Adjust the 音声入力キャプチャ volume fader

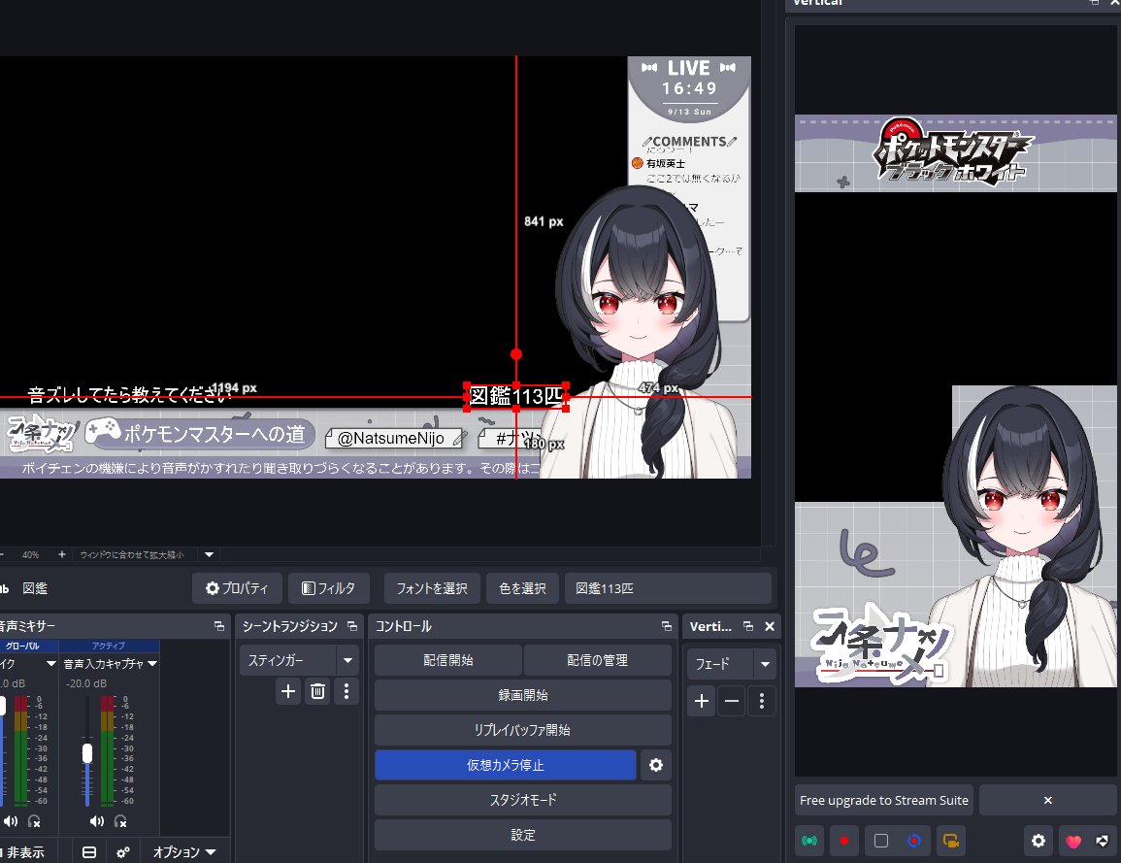point(87,753)
